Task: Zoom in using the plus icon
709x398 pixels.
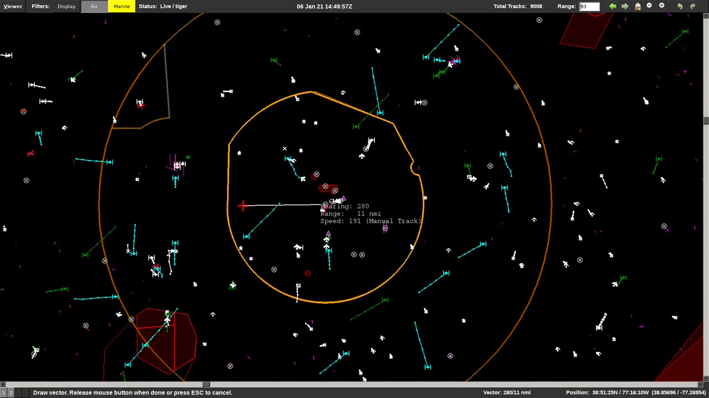Action: coord(661,6)
